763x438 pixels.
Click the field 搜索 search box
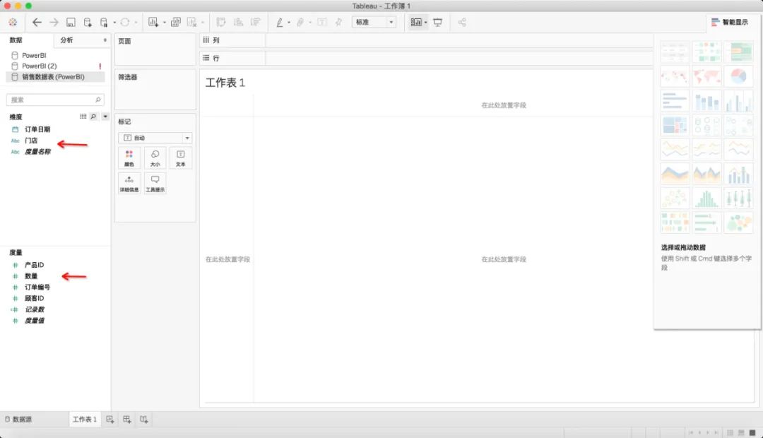point(55,100)
